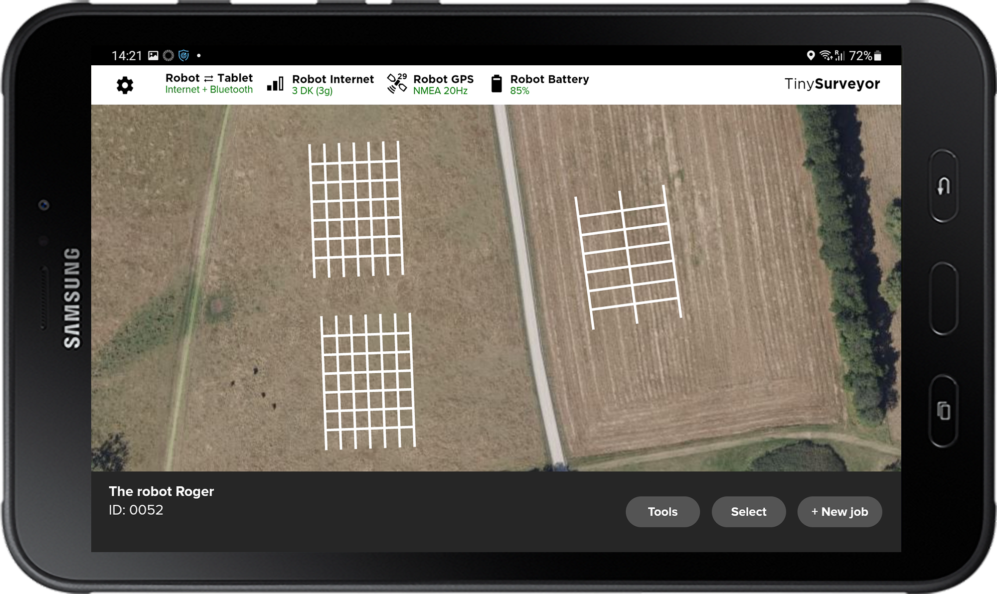Select the robot name 'The robot Roger'
The height and width of the screenshot is (594, 997).
pyautogui.click(x=162, y=491)
